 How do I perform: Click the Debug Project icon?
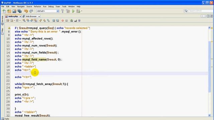coord(78,11)
